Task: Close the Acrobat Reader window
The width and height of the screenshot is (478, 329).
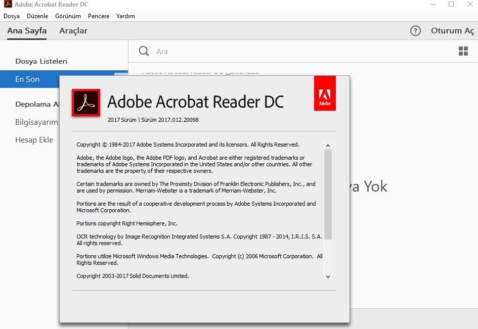Action: (x=470, y=4)
